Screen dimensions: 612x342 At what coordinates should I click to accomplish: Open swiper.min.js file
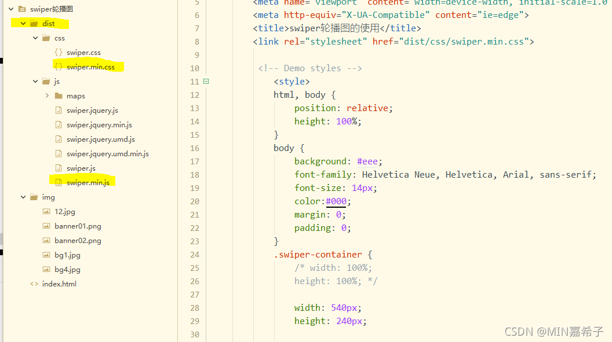[x=88, y=182]
